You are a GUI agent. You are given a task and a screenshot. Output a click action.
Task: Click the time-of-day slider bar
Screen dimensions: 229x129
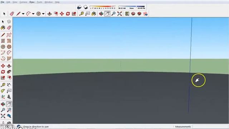[x=132, y=6]
